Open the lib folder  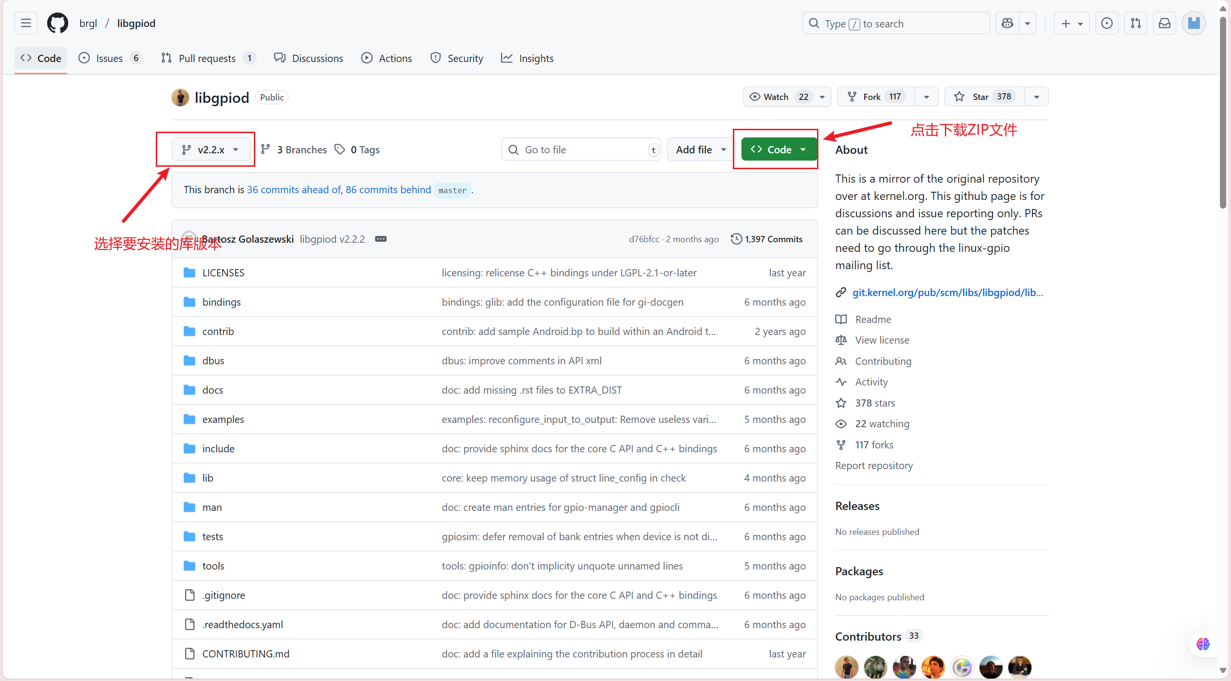[207, 478]
